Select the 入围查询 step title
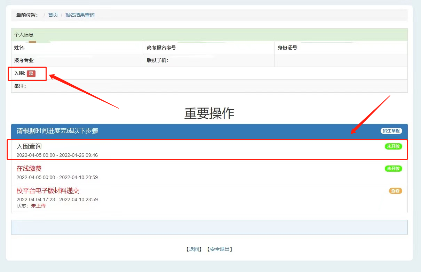The height and width of the screenshot is (272, 421). coord(29,146)
